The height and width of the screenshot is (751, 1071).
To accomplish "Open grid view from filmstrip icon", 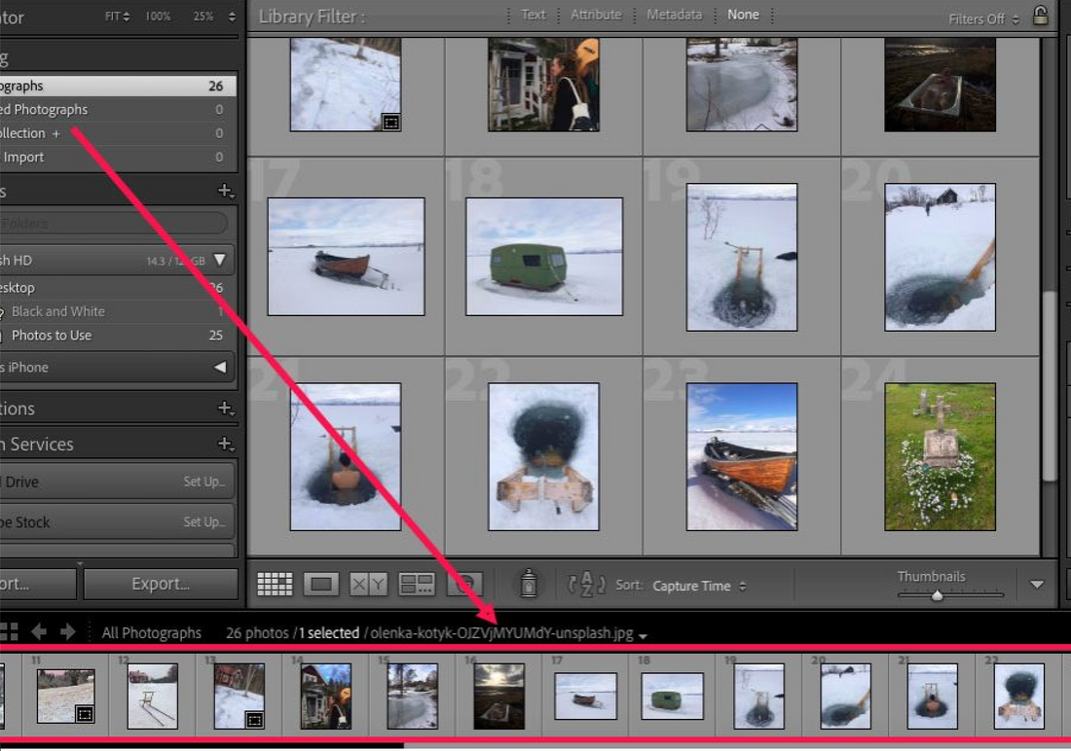I will click(x=9, y=631).
